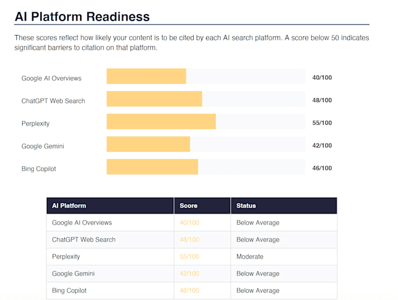Click the 'Moderate' status for Perplexity
Viewport: 398px width, 300px height.
(250, 256)
